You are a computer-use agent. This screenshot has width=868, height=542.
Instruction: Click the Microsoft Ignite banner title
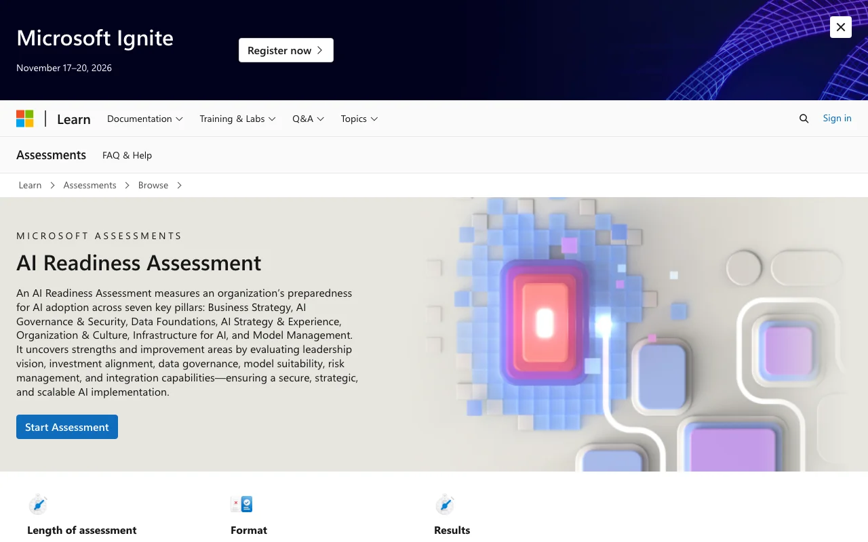pos(95,38)
